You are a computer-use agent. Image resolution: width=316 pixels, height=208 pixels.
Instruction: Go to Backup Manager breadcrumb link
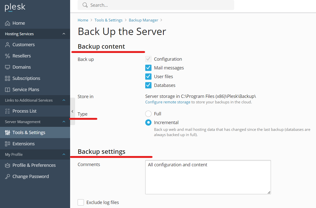[143, 20]
